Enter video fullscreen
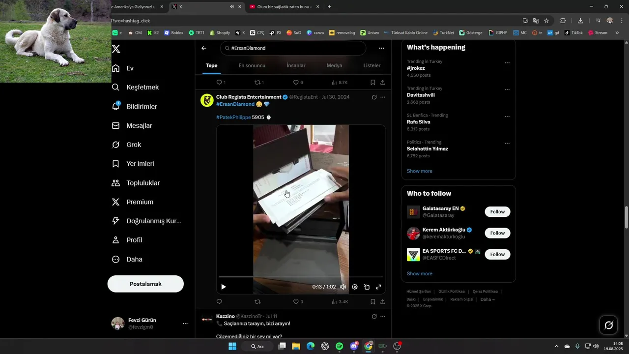The width and height of the screenshot is (629, 354). (x=378, y=287)
